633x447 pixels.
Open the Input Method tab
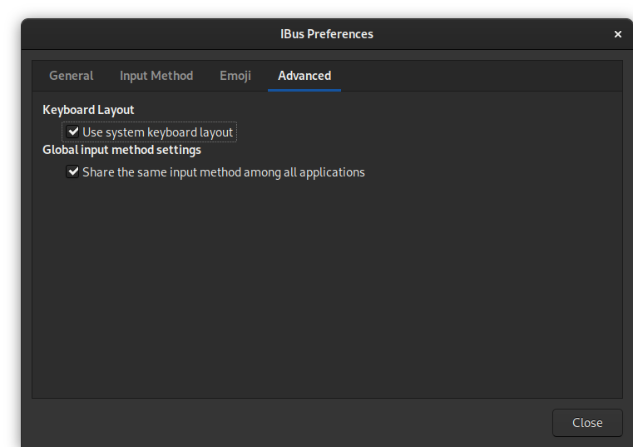[x=156, y=76]
